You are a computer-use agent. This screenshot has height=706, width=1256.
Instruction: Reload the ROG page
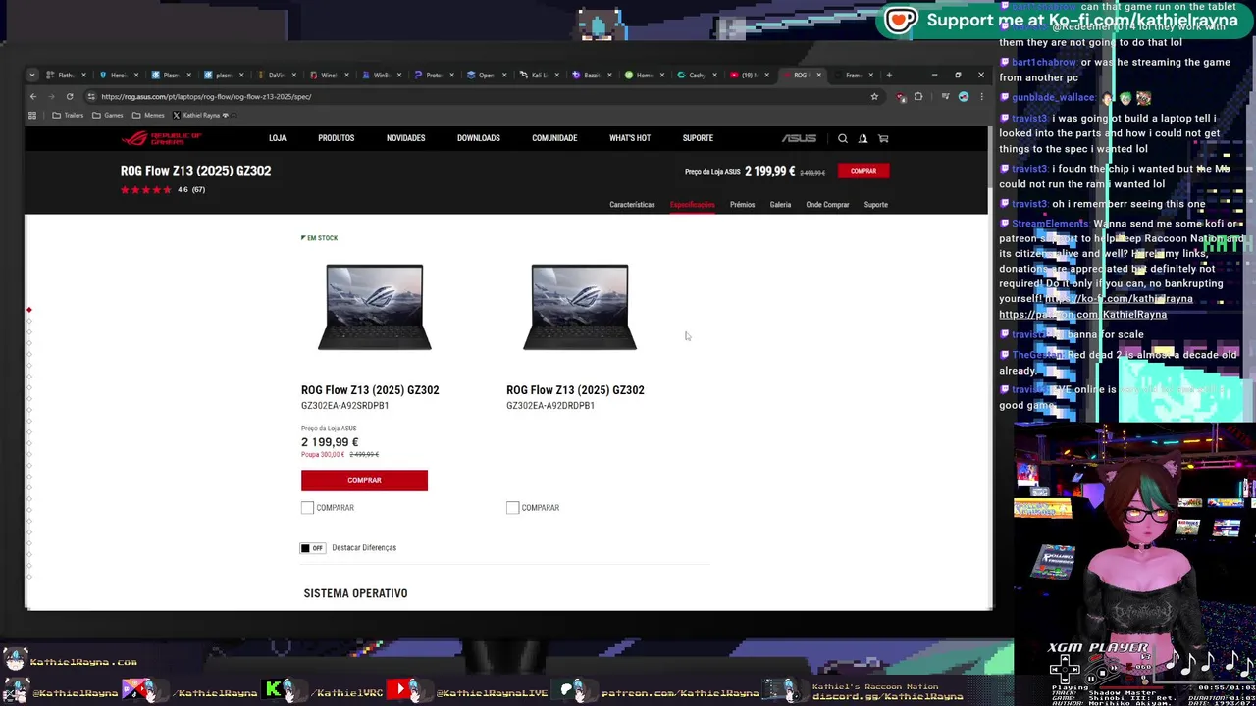click(x=70, y=96)
